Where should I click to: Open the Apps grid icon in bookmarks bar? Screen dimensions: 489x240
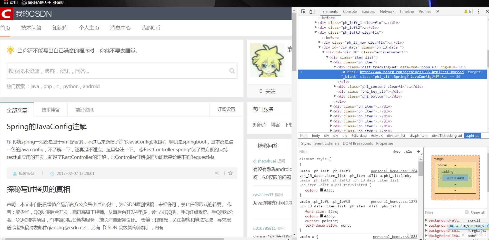pyautogui.click(x=6, y=3)
